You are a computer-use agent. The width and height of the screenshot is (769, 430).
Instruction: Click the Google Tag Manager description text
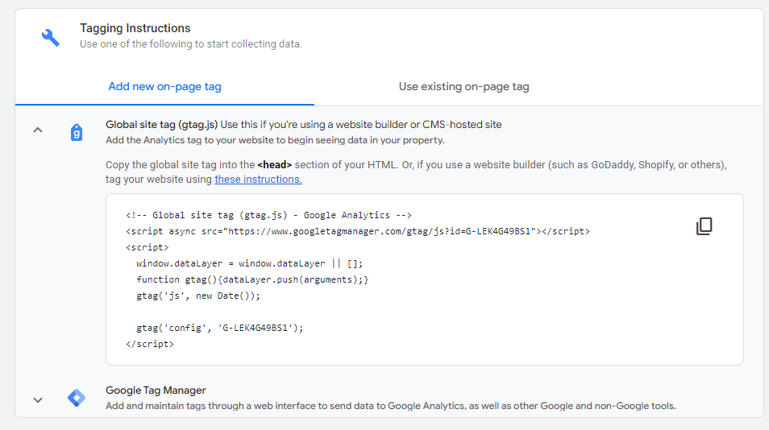(390, 406)
